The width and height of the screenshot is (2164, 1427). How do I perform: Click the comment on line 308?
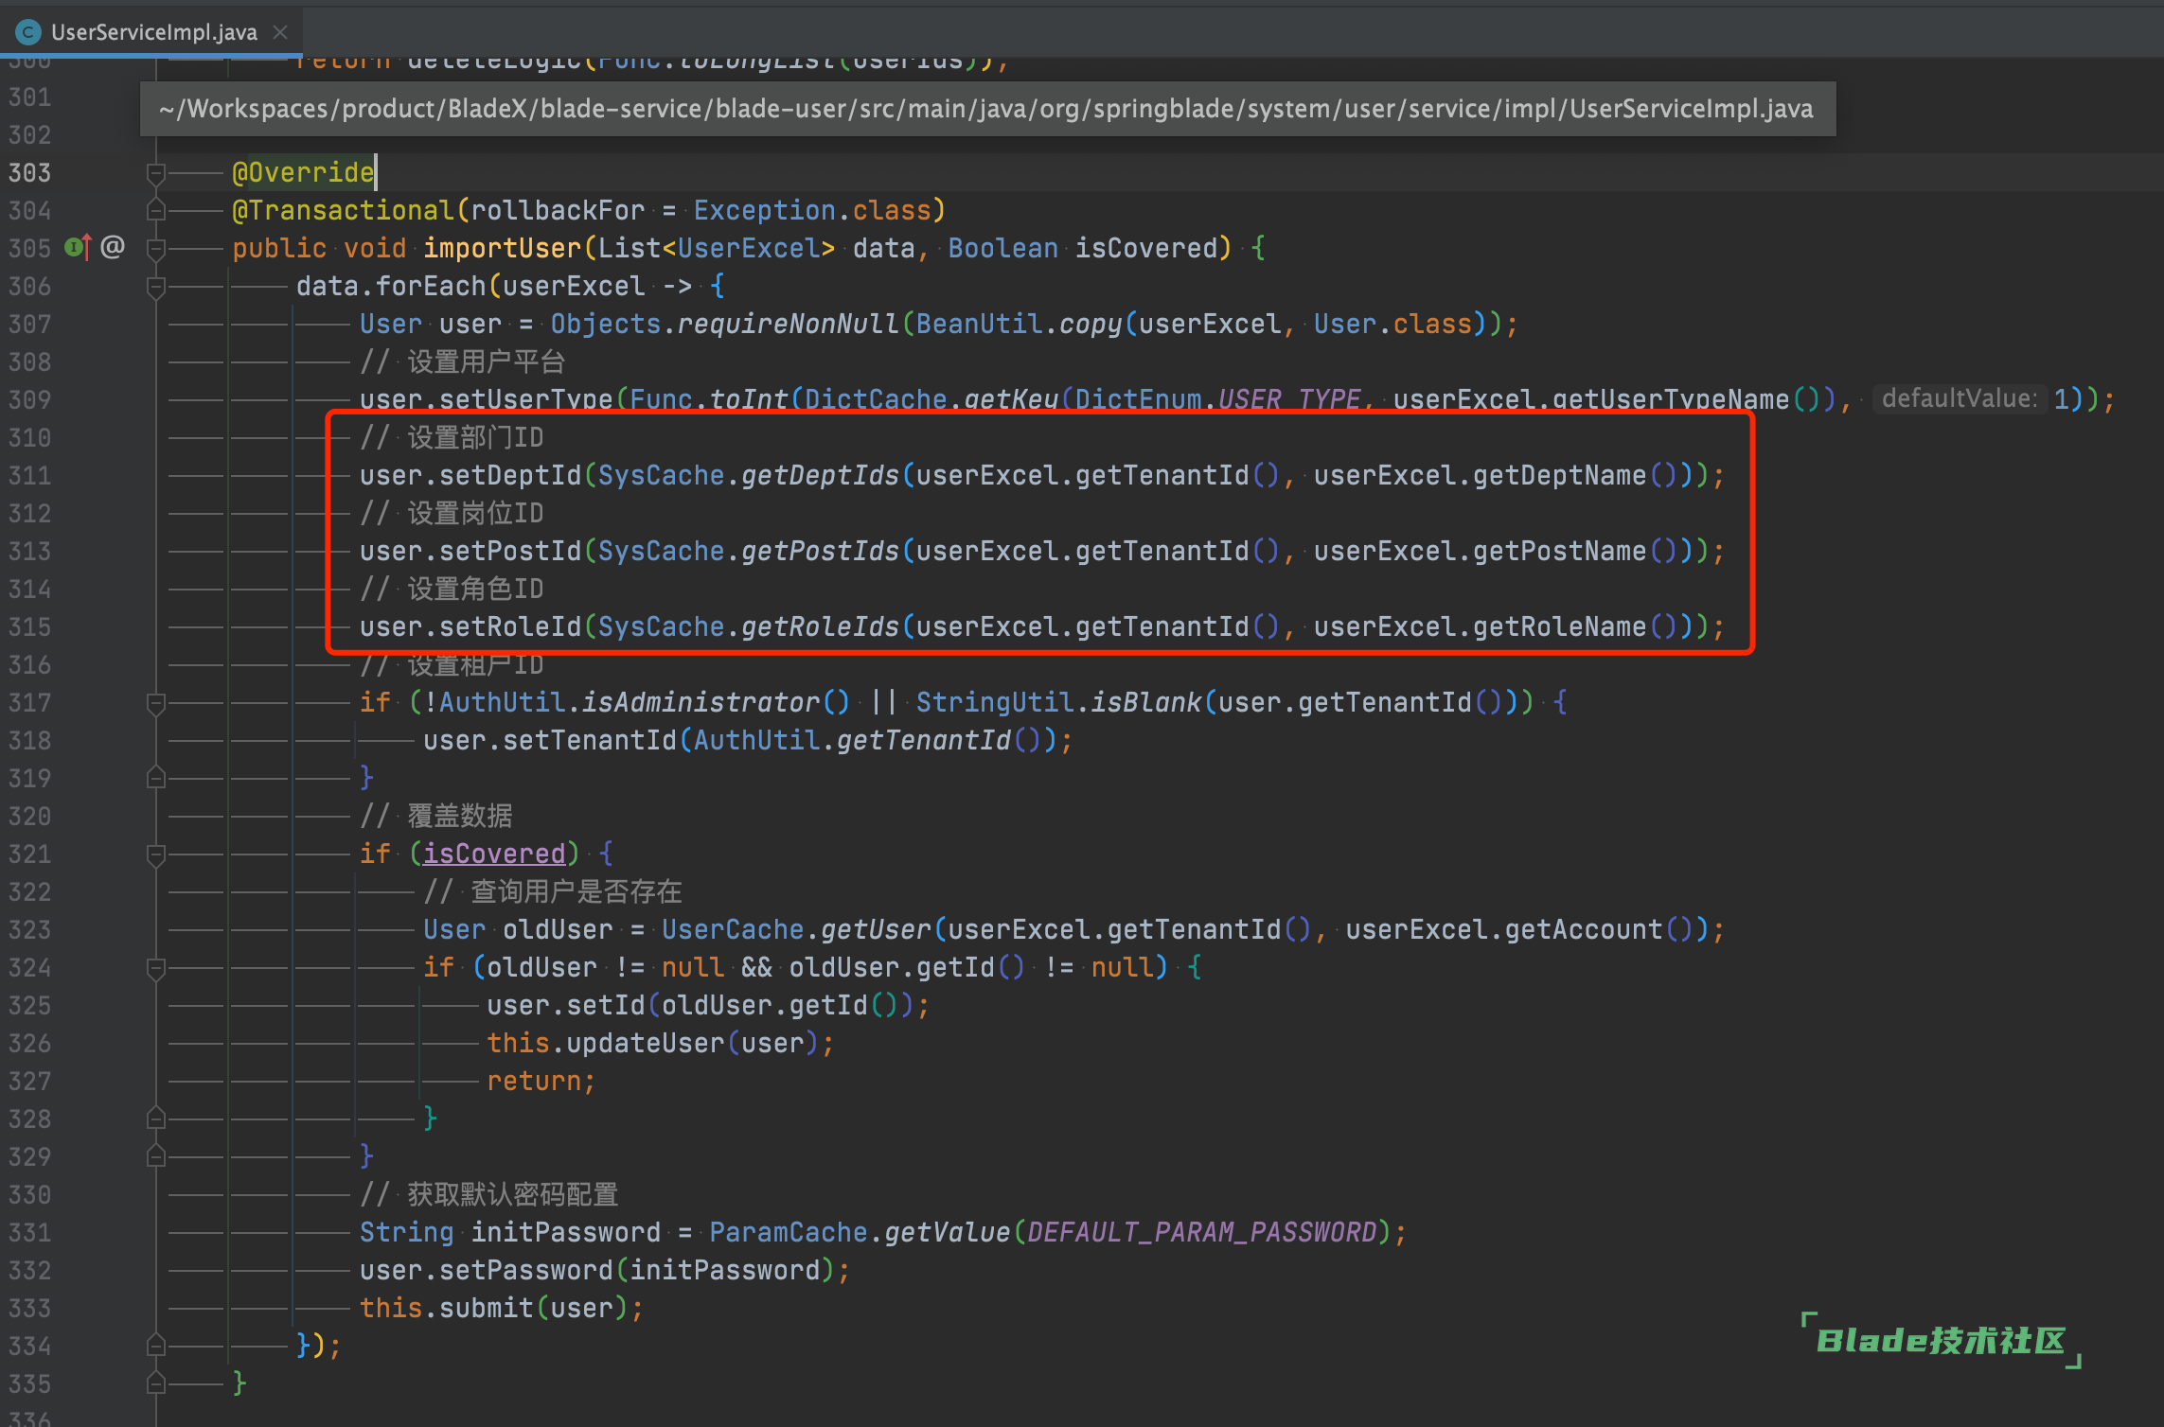(x=463, y=361)
